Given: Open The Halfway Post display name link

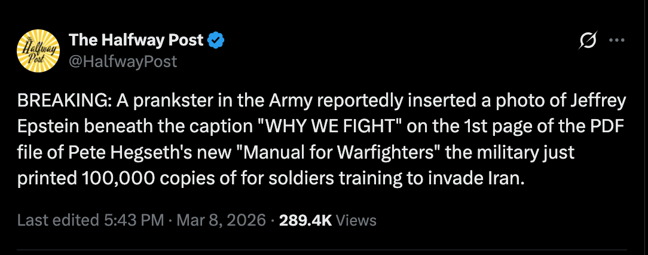Looking at the screenshot, I should (137, 41).
